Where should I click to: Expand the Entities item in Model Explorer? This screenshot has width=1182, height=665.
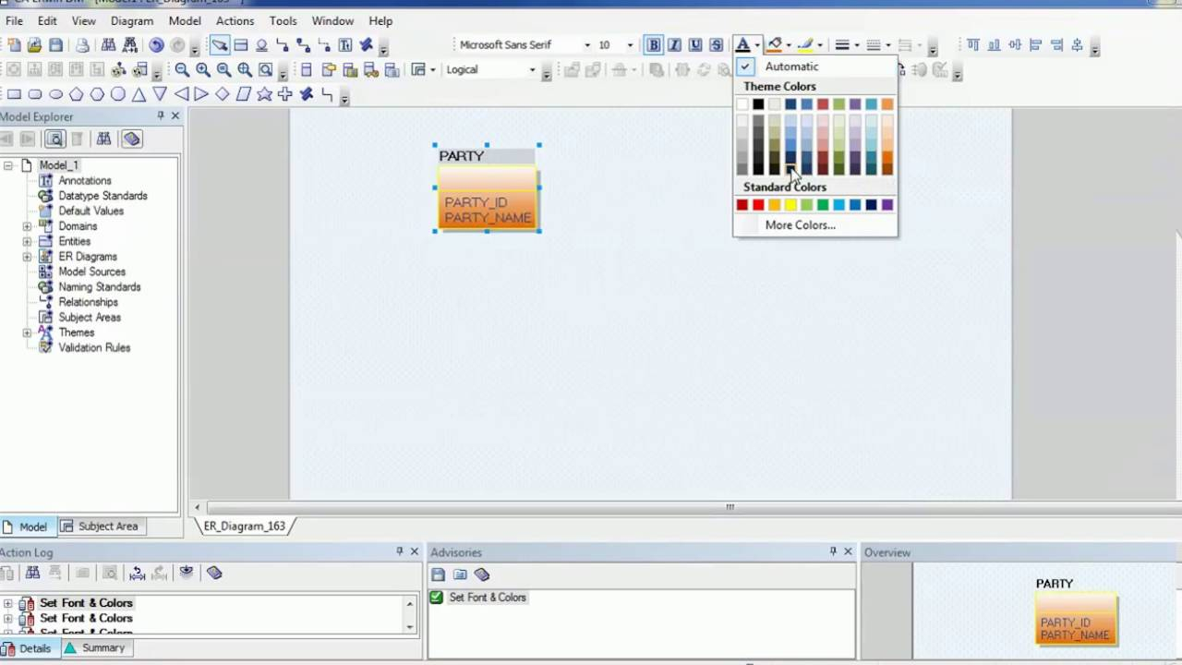(27, 241)
